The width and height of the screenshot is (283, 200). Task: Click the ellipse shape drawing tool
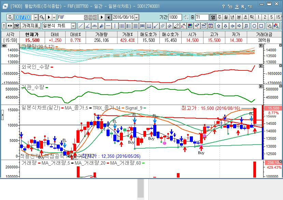(x=254, y=26)
